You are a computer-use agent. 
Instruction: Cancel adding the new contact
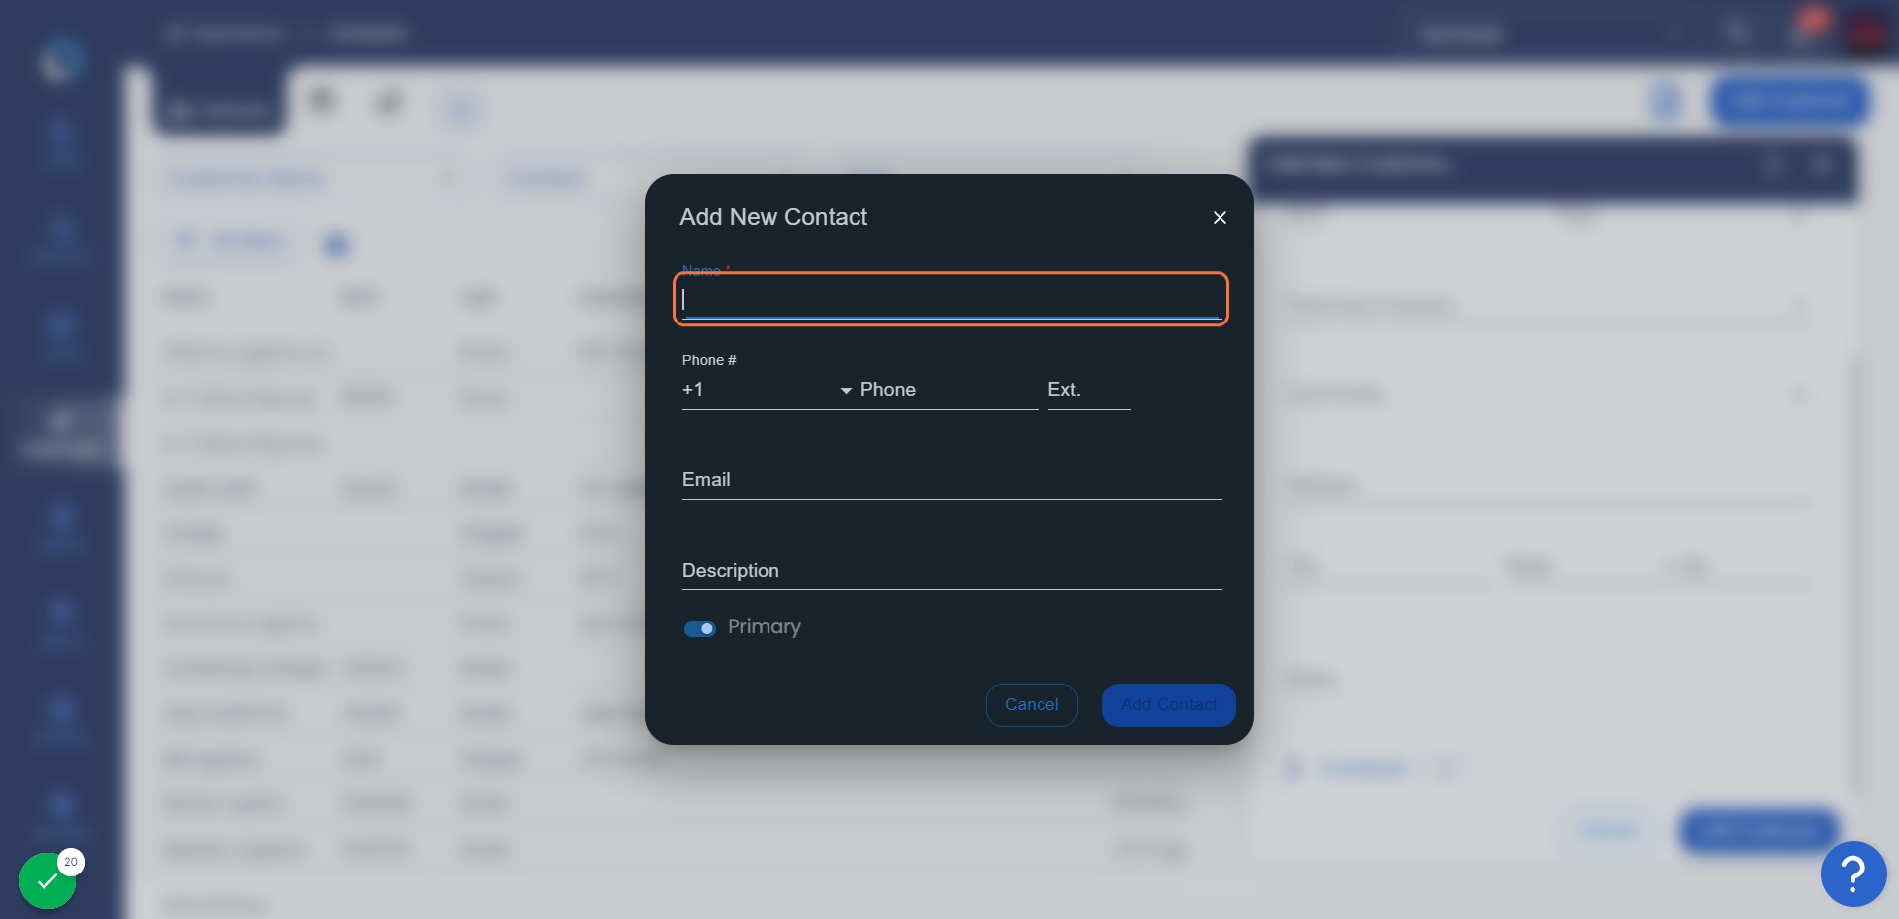pos(1032,704)
